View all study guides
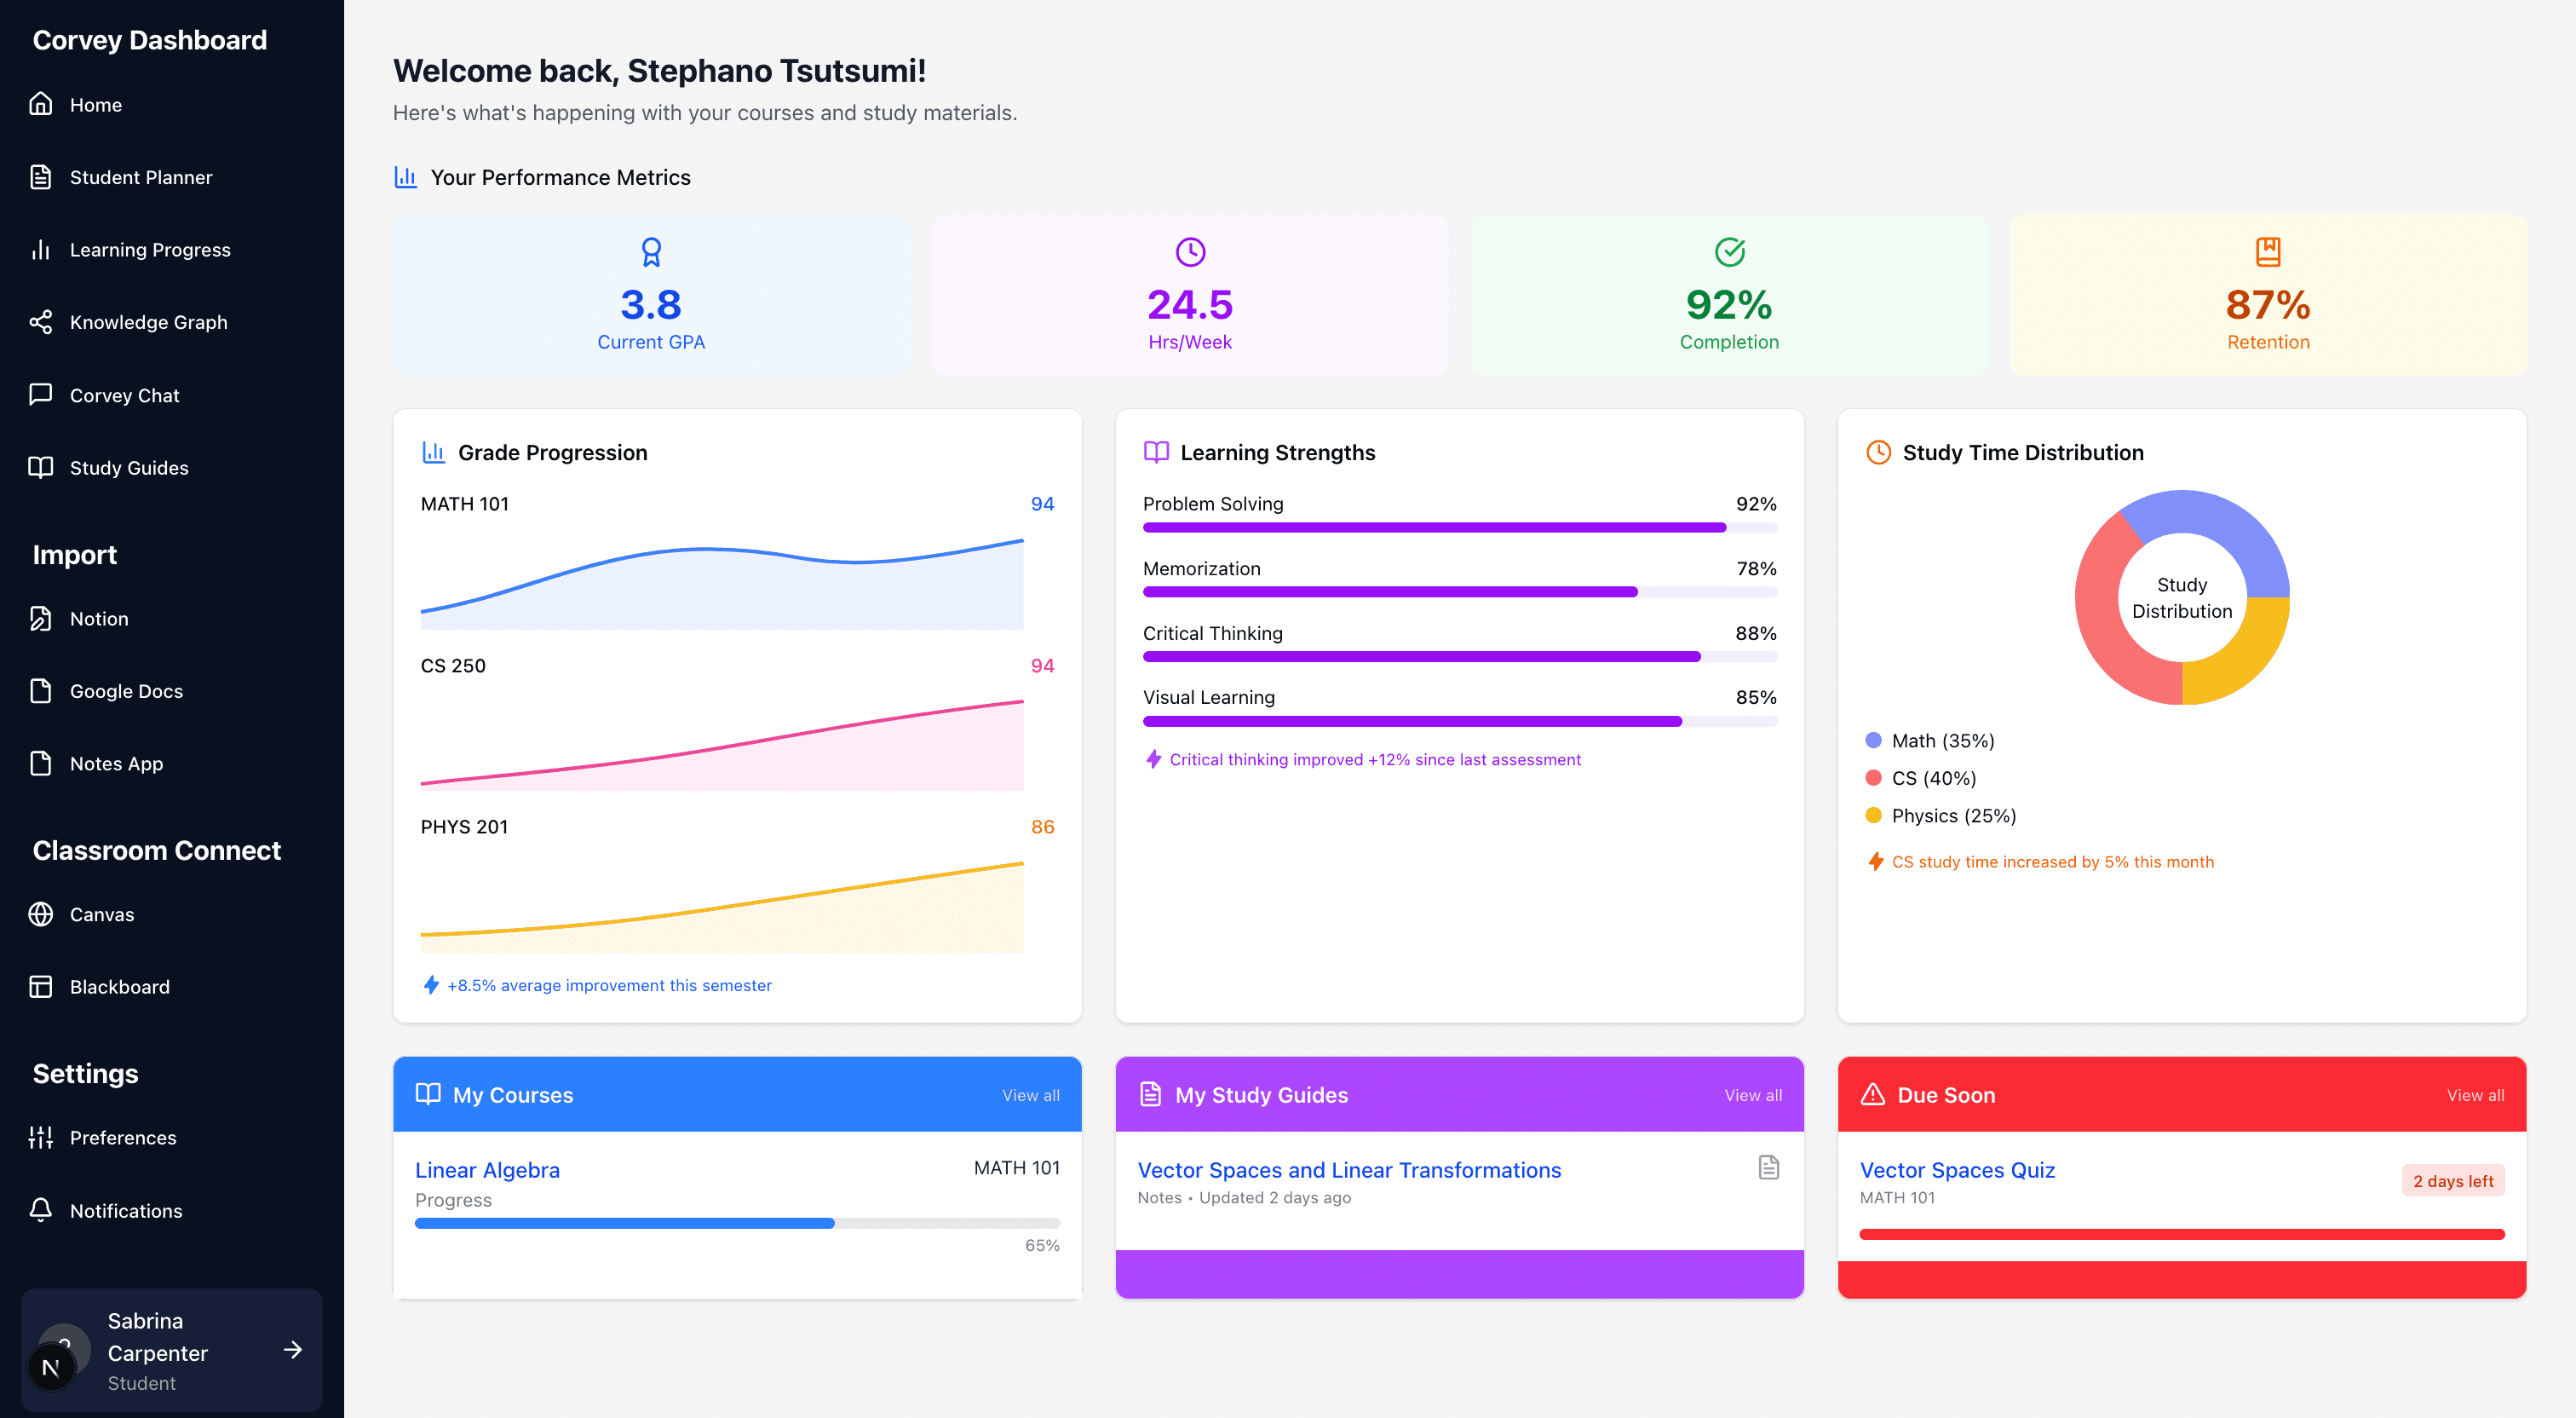Image resolution: width=2576 pixels, height=1418 pixels. coord(1753,1095)
